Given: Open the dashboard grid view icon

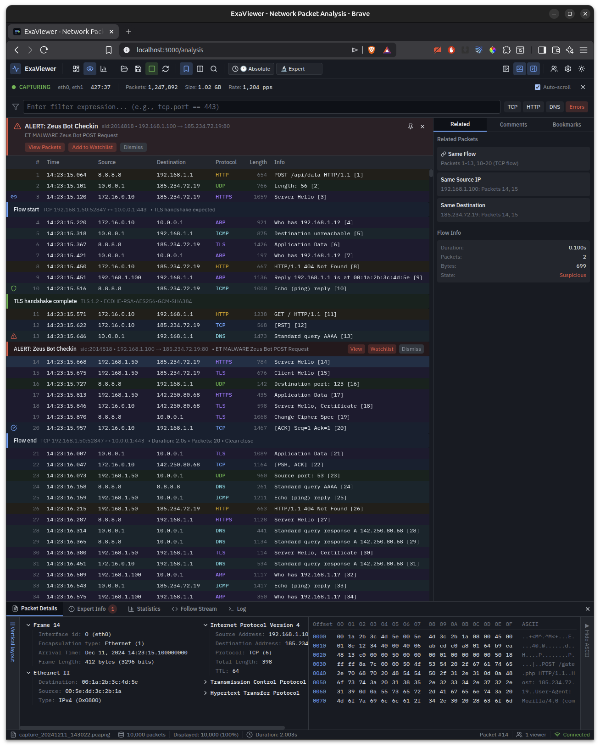Looking at the screenshot, I should pyautogui.click(x=76, y=69).
